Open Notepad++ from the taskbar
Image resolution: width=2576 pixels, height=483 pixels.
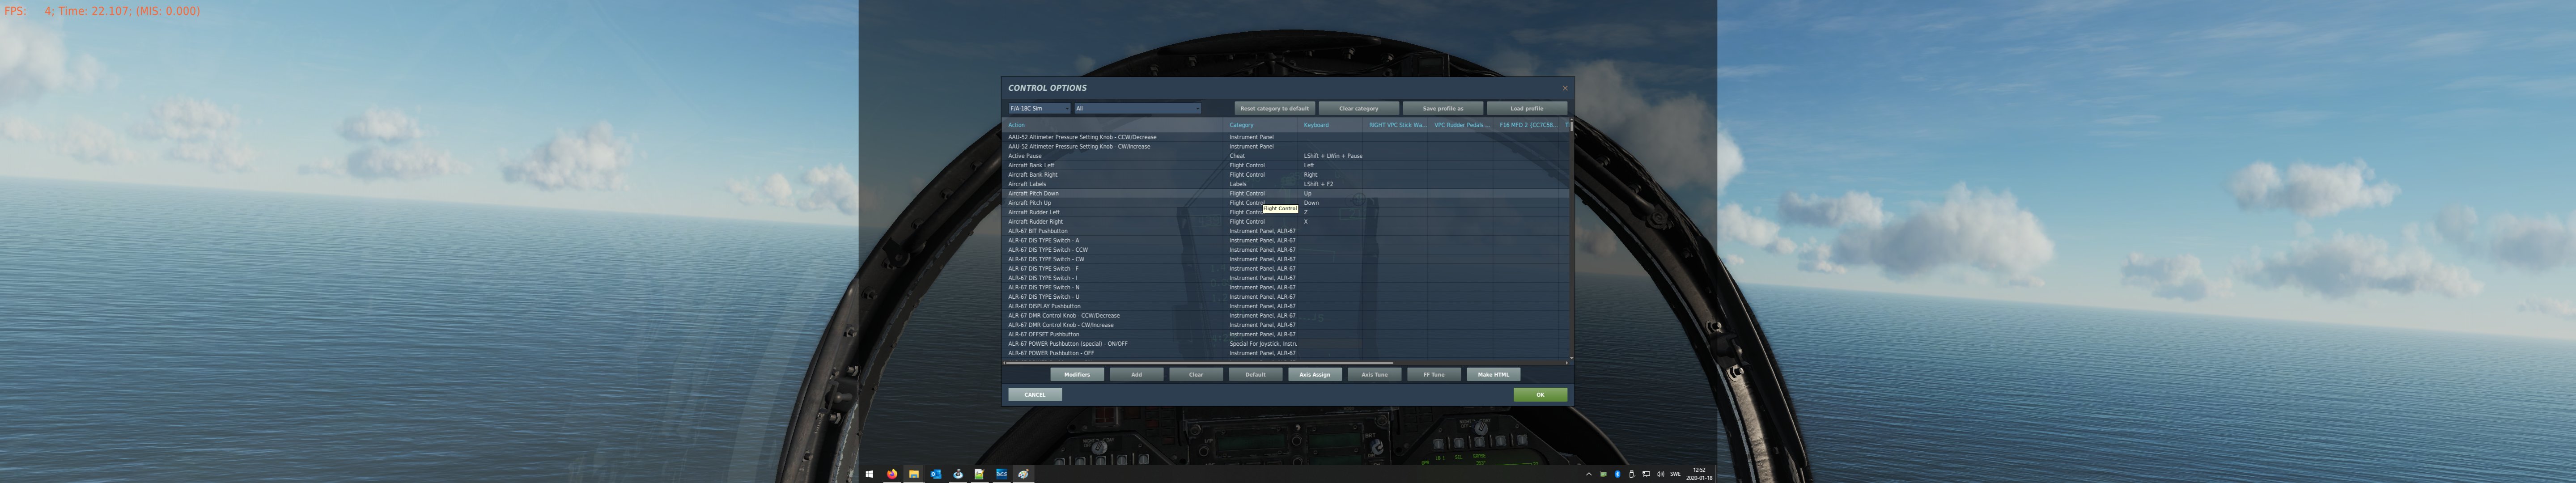click(x=979, y=474)
